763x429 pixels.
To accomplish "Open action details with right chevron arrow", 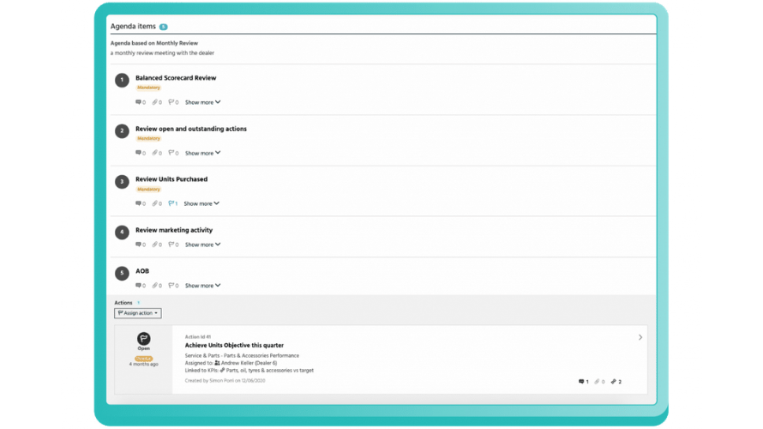I will tap(640, 337).
